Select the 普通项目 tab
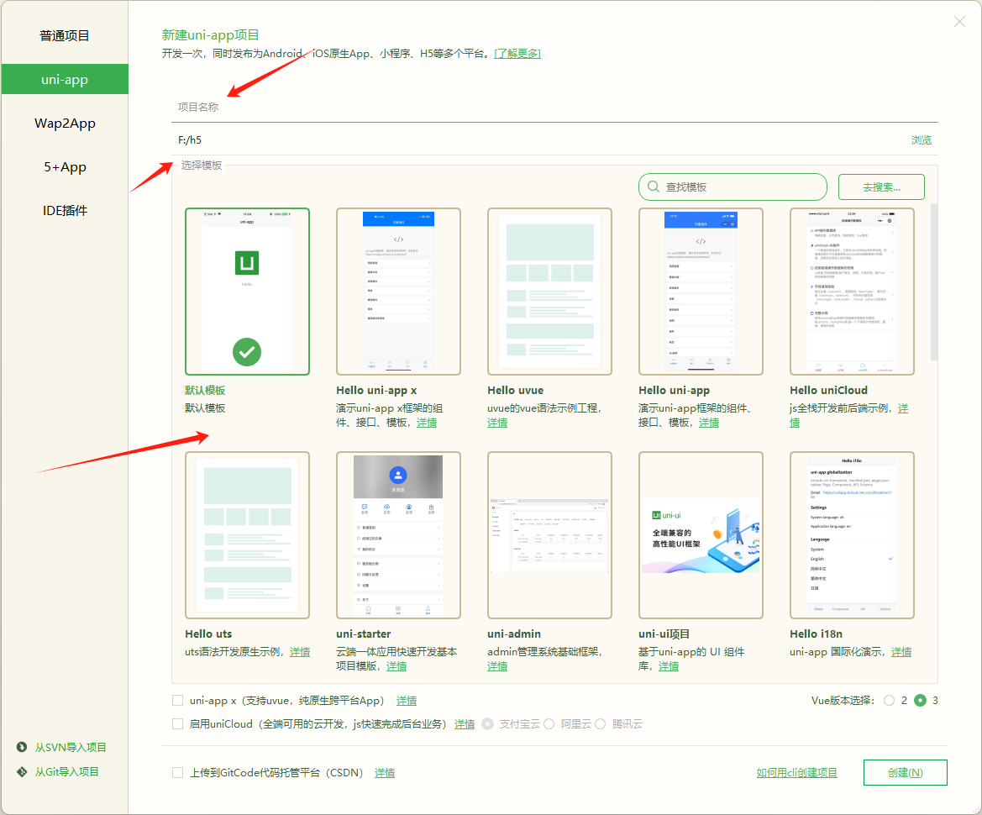The image size is (982, 815). point(65,35)
